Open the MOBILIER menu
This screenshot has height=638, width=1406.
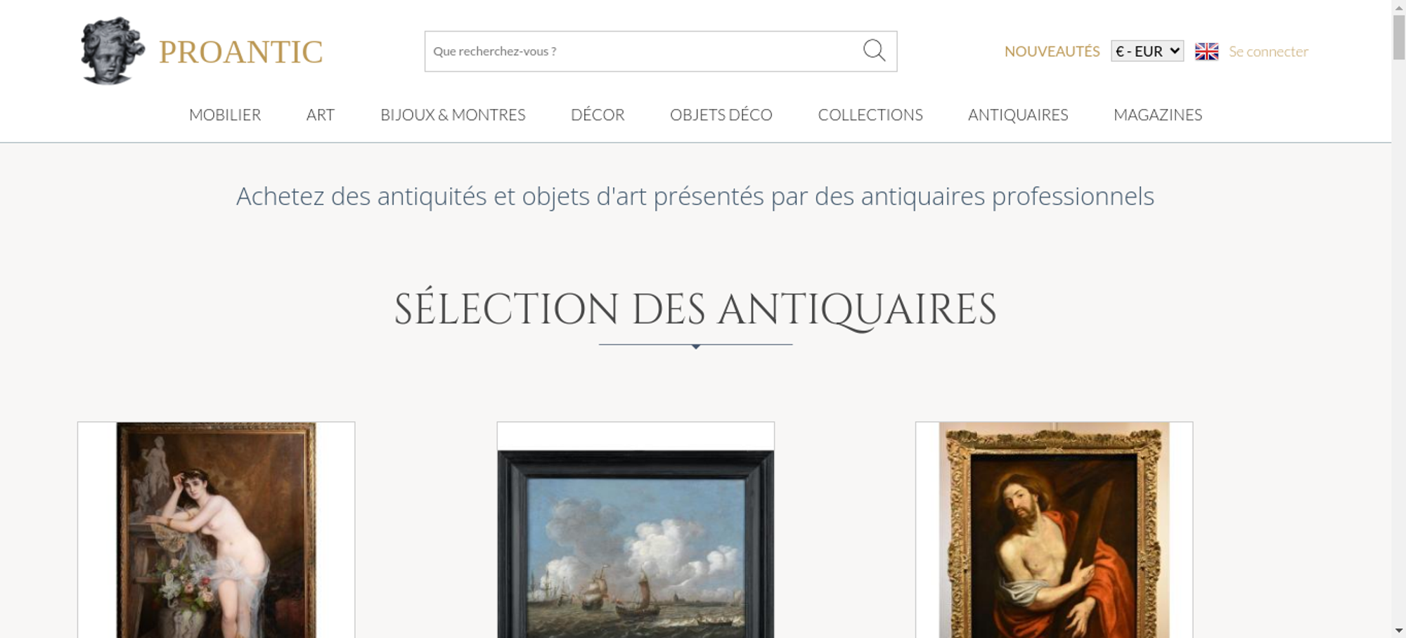225,115
